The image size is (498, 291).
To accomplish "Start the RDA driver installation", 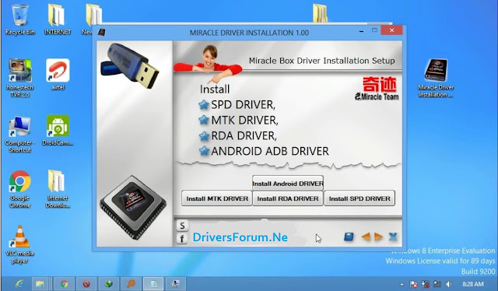I will (288, 198).
